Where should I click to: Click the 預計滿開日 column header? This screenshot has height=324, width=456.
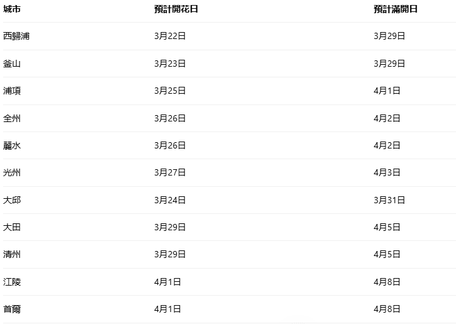pos(396,9)
